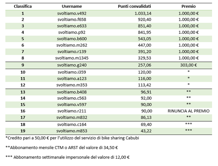Viewport: 218px width, 166px height.
Task: Click the Punti convalidati header
Action: (134, 6)
